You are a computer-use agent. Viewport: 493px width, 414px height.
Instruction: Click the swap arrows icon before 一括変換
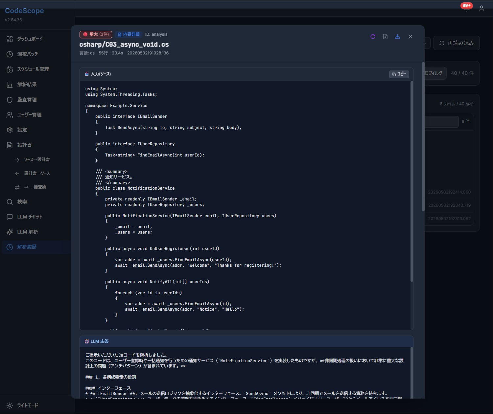(17, 187)
